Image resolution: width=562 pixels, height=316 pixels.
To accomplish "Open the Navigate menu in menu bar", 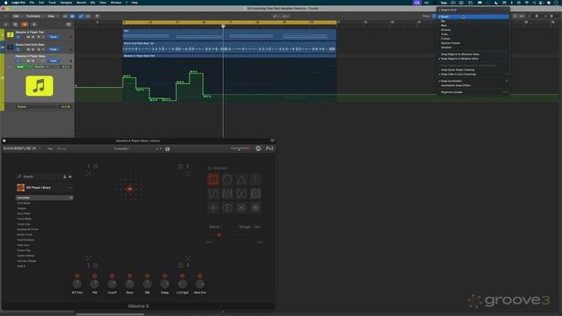I will 66,3.
